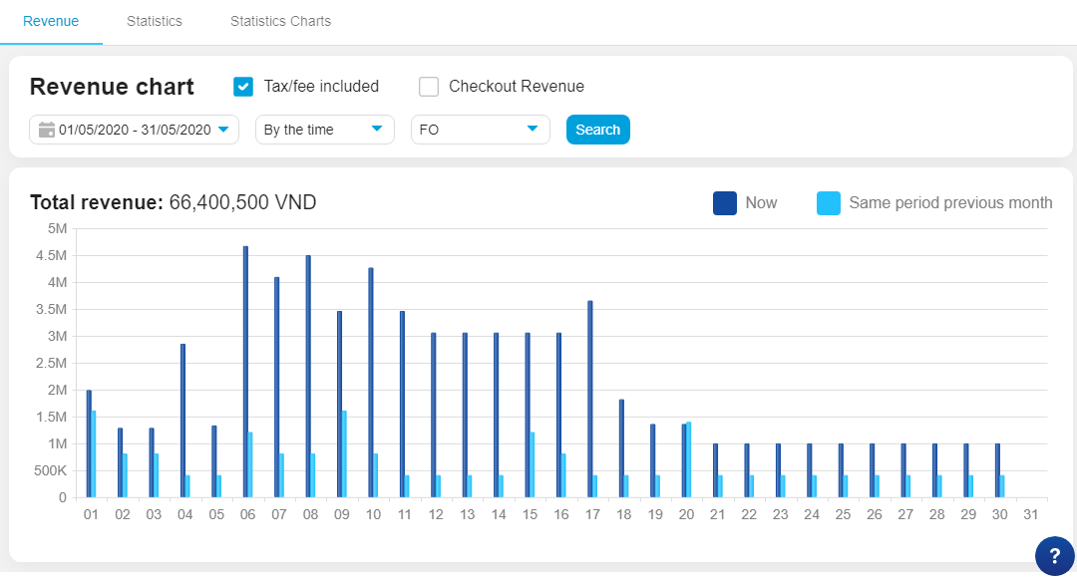Uncheck the Tax/fee included checkbox
Image resolution: width=1077 pixels, height=580 pixels.
coord(243,87)
